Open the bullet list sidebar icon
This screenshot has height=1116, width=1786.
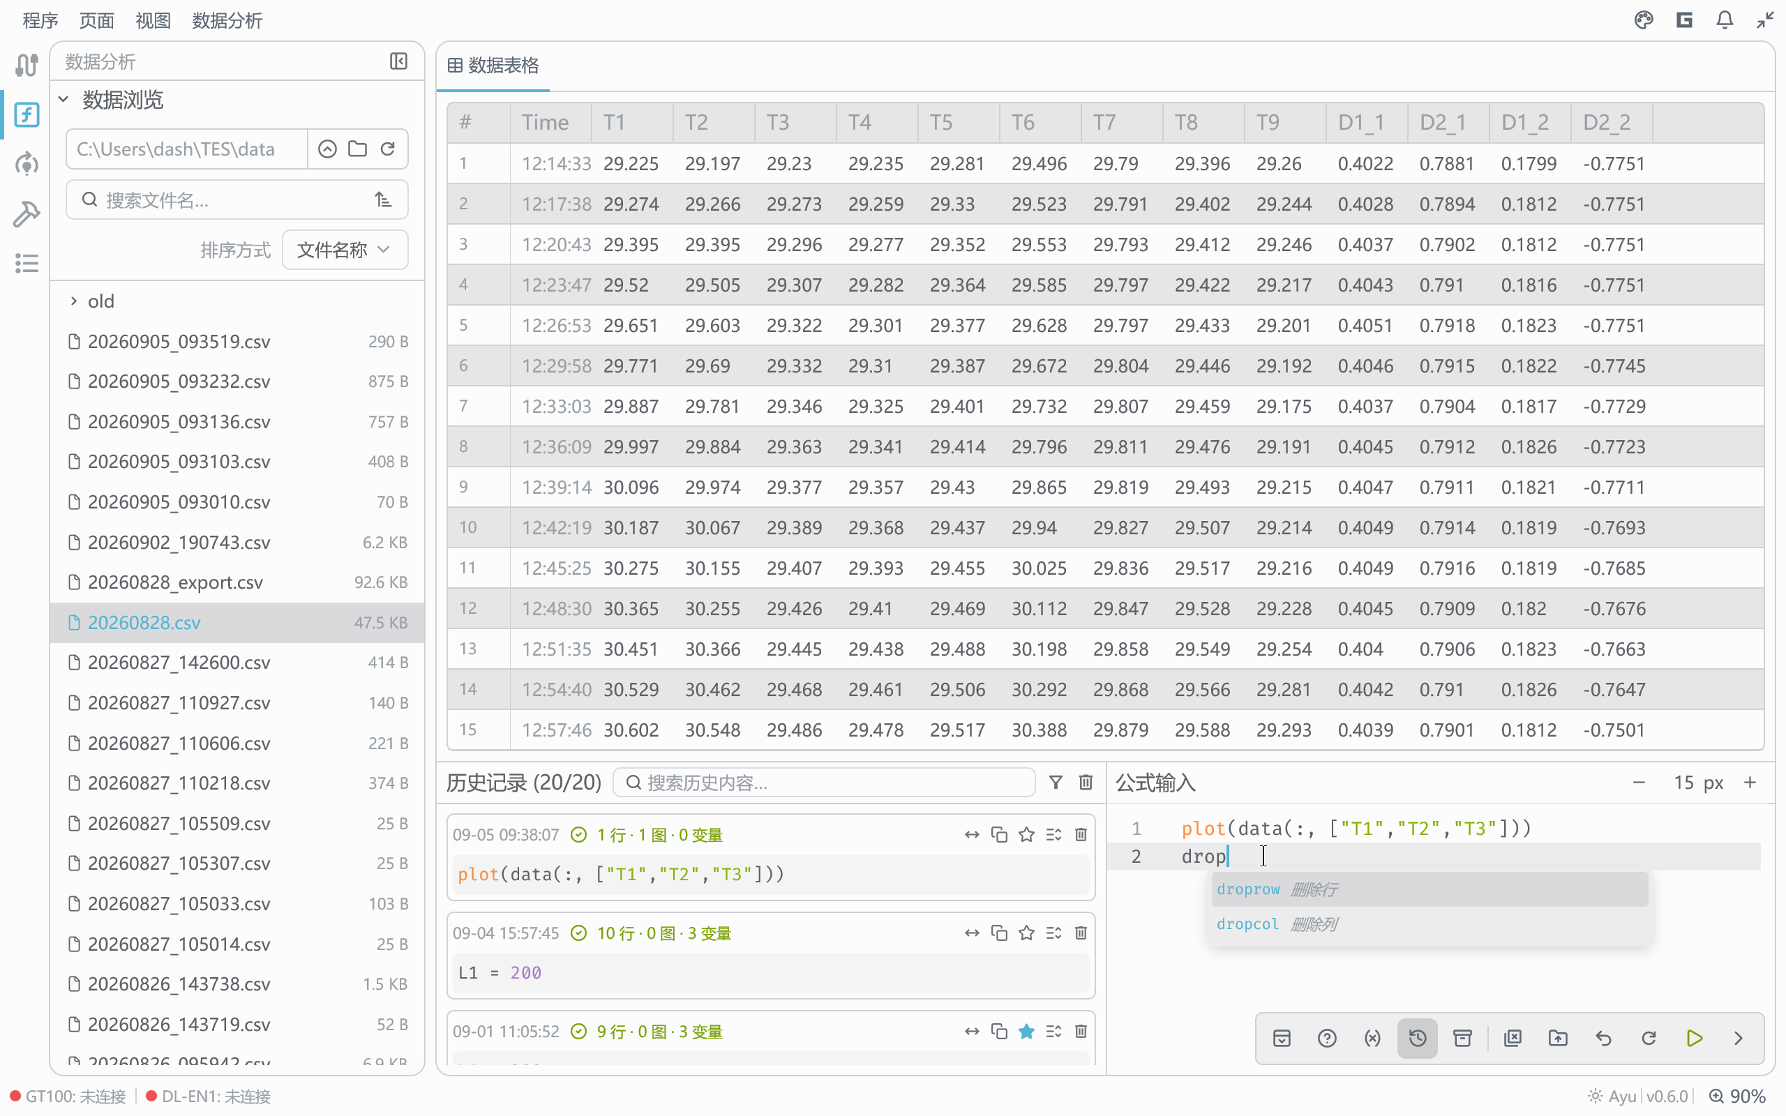(27, 263)
